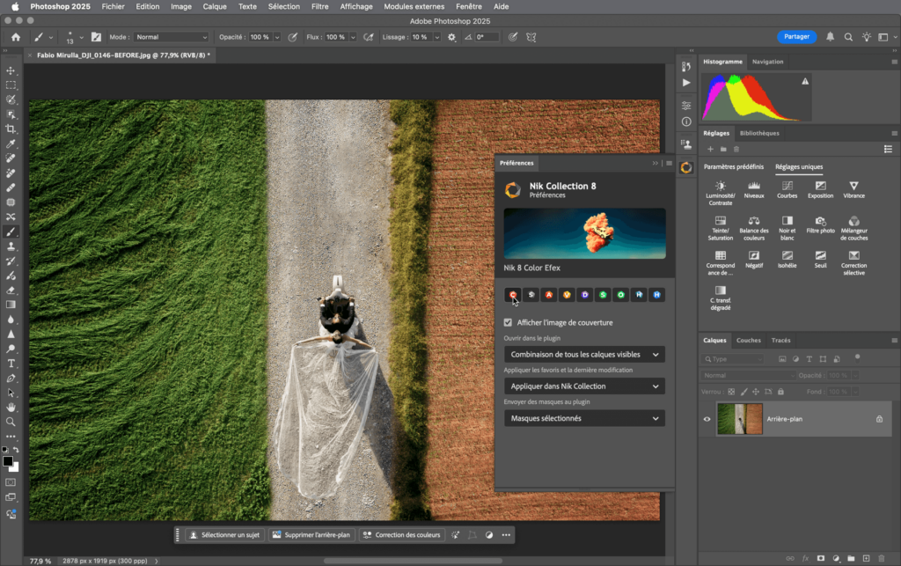Image resolution: width=901 pixels, height=566 pixels.
Task: Click Sélectionner un sujet button
Action: tap(225, 534)
